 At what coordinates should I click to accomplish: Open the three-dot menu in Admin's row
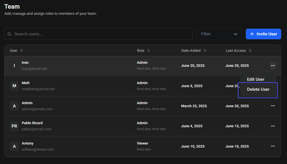click(273, 106)
